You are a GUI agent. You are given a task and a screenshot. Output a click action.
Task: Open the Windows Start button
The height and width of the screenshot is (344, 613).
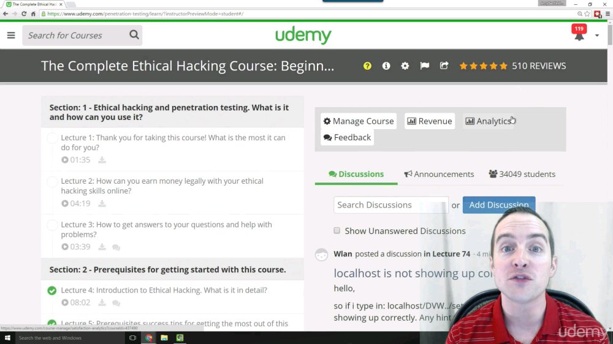tap(7, 338)
